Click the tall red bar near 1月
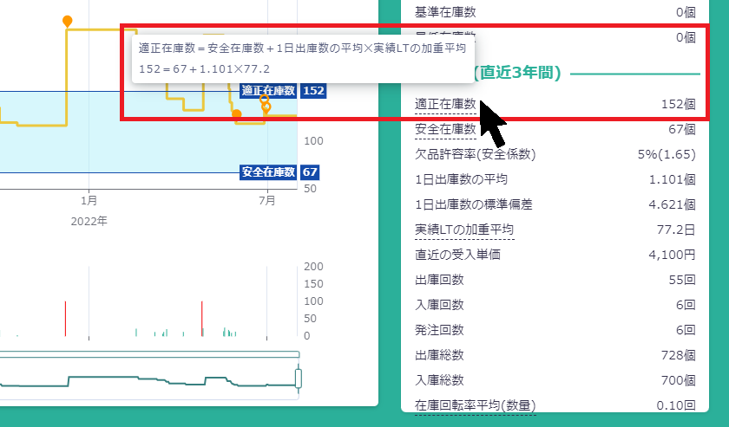 coord(65,318)
